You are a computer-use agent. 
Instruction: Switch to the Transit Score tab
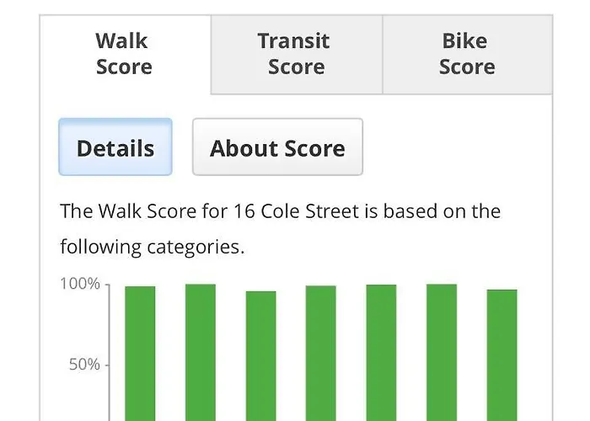coord(296,54)
